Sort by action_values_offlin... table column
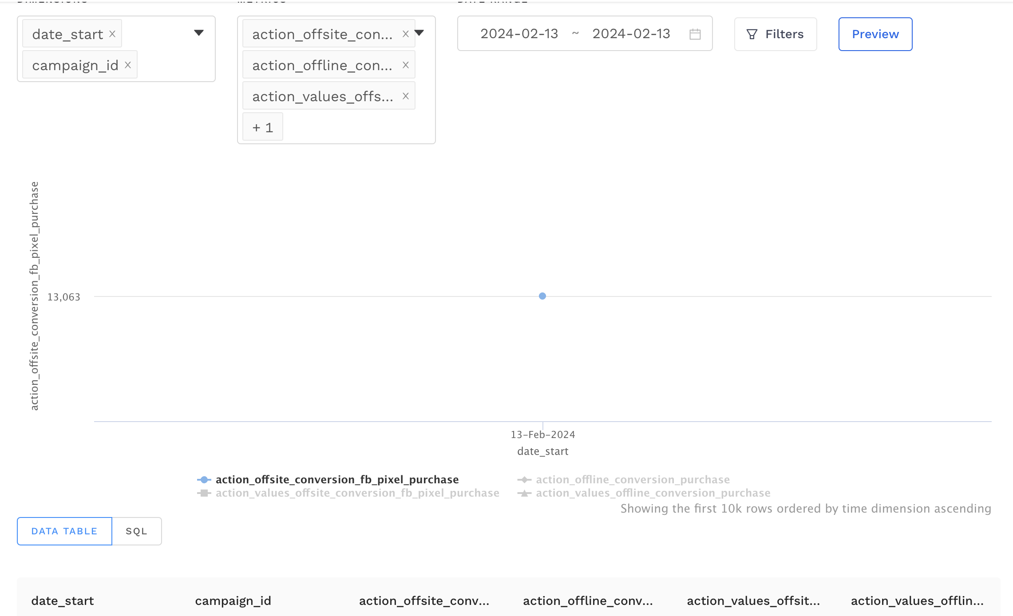Image resolution: width=1013 pixels, height=616 pixels. point(917,601)
